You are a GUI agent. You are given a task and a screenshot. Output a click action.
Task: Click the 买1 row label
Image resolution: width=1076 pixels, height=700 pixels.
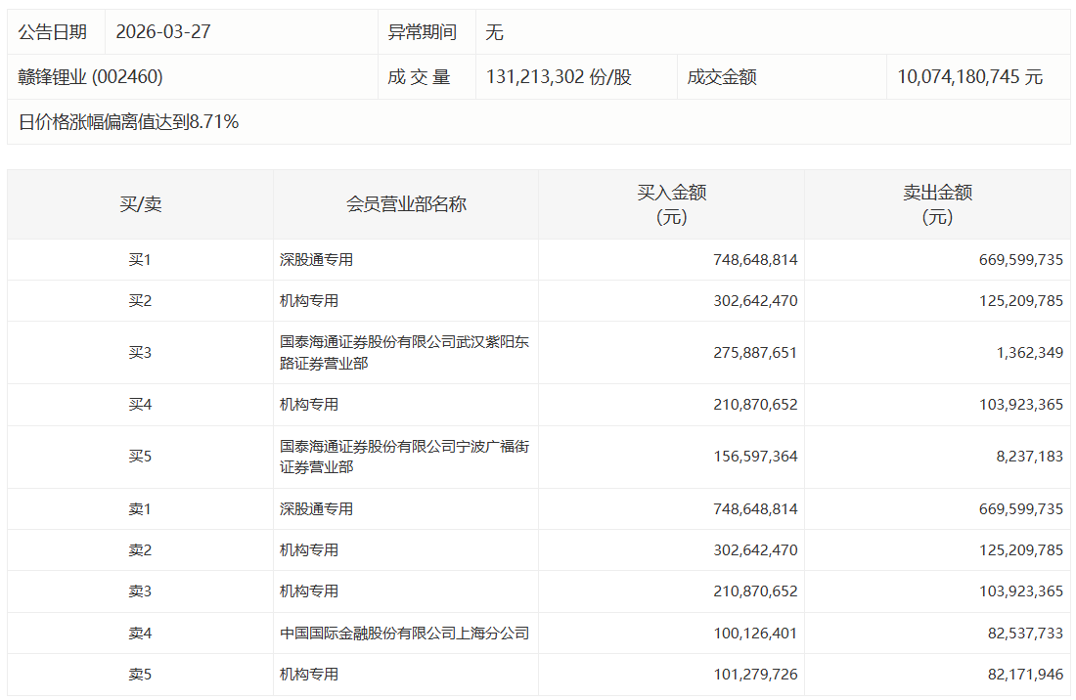point(135,259)
